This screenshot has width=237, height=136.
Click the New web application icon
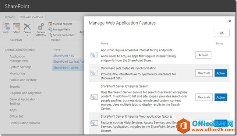pos(6,26)
